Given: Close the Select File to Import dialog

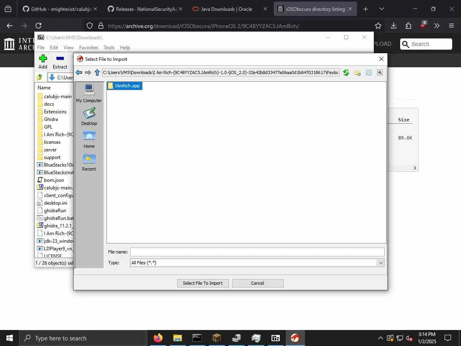Looking at the screenshot, I should tap(381, 59).
